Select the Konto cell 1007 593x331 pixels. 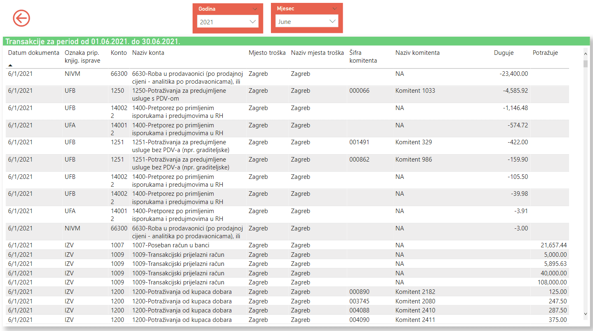[x=118, y=245]
